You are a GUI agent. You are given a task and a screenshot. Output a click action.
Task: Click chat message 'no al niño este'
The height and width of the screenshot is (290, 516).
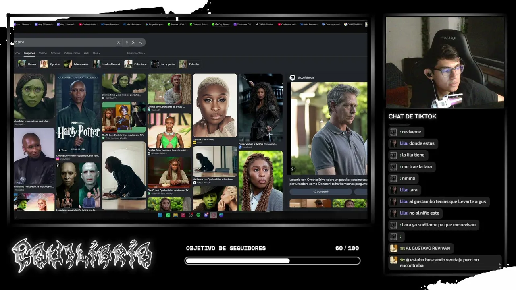424,213
